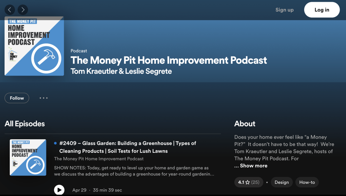Click the large podcast cover art in header
The image size is (346, 196).
34,46
